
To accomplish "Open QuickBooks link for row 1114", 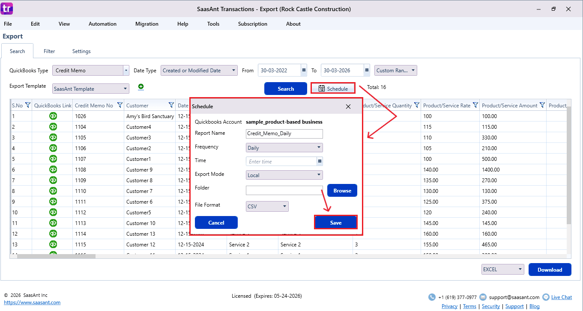I will tap(53, 234).
